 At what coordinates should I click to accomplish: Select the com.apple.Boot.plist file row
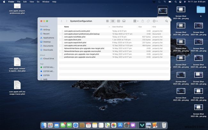pyautogui.click(x=74, y=39)
